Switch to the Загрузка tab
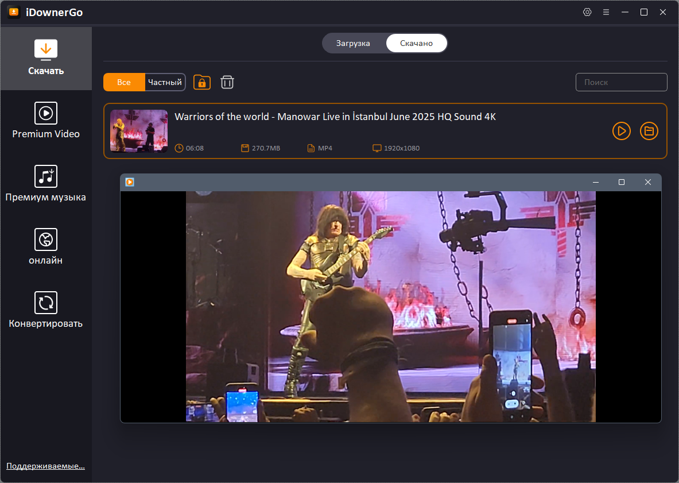This screenshot has width=679, height=483. pyautogui.click(x=353, y=43)
